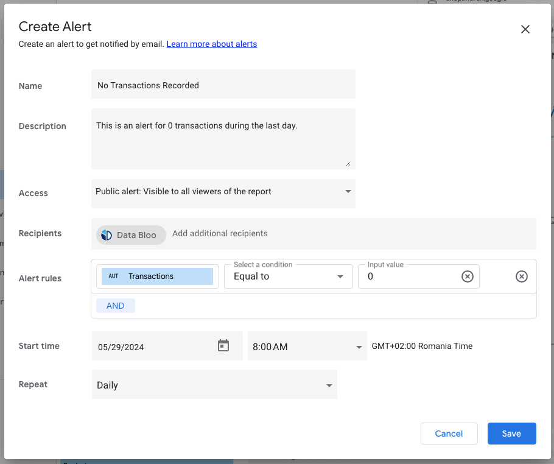The width and height of the screenshot is (554, 464).
Task: Close the Create Alert dialog
Action: click(525, 29)
